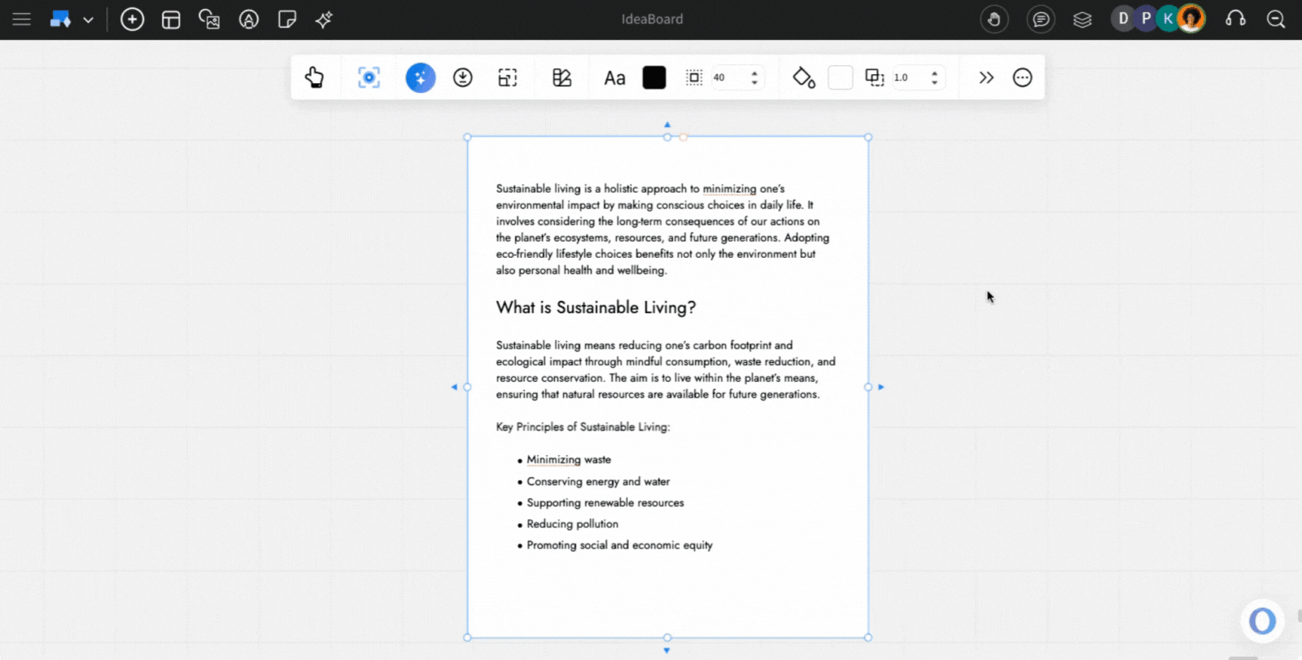Click the bullet Conserving energy and water
The height and width of the screenshot is (660, 1302).
point(598,482)
